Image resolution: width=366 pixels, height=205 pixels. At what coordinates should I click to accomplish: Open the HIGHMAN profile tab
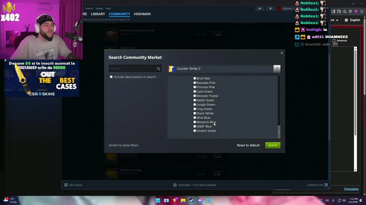click(142, 14)
